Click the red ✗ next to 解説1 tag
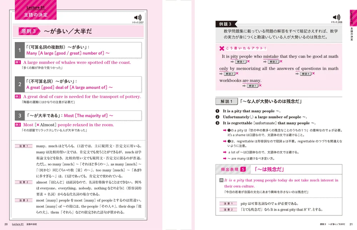Viewport: 357px width, 230px height. coord(248,61)
